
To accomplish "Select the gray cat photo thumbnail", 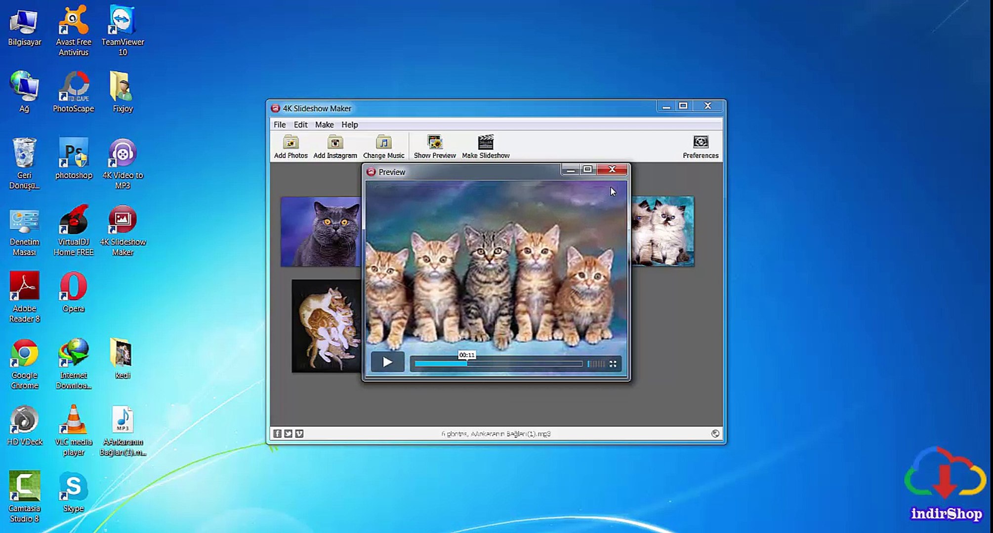I will pos(321,231).
